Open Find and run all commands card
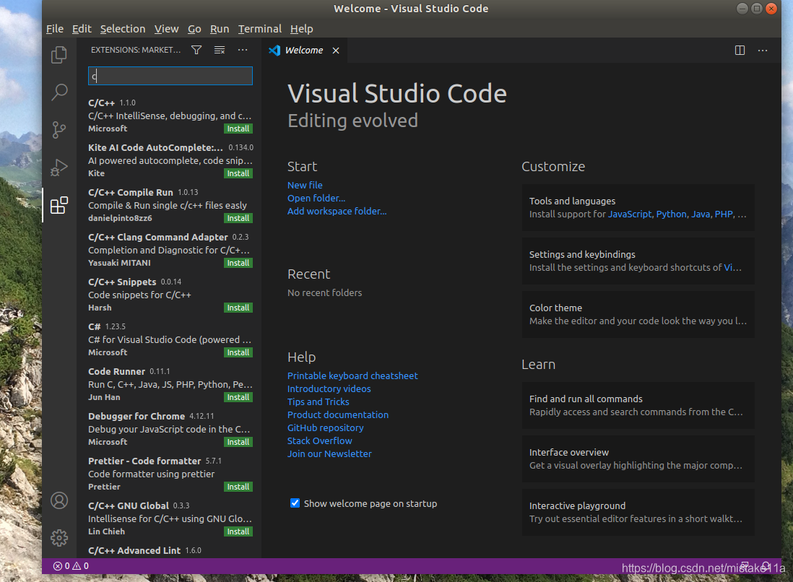The image size is (793, 582). tap(638, 406)
